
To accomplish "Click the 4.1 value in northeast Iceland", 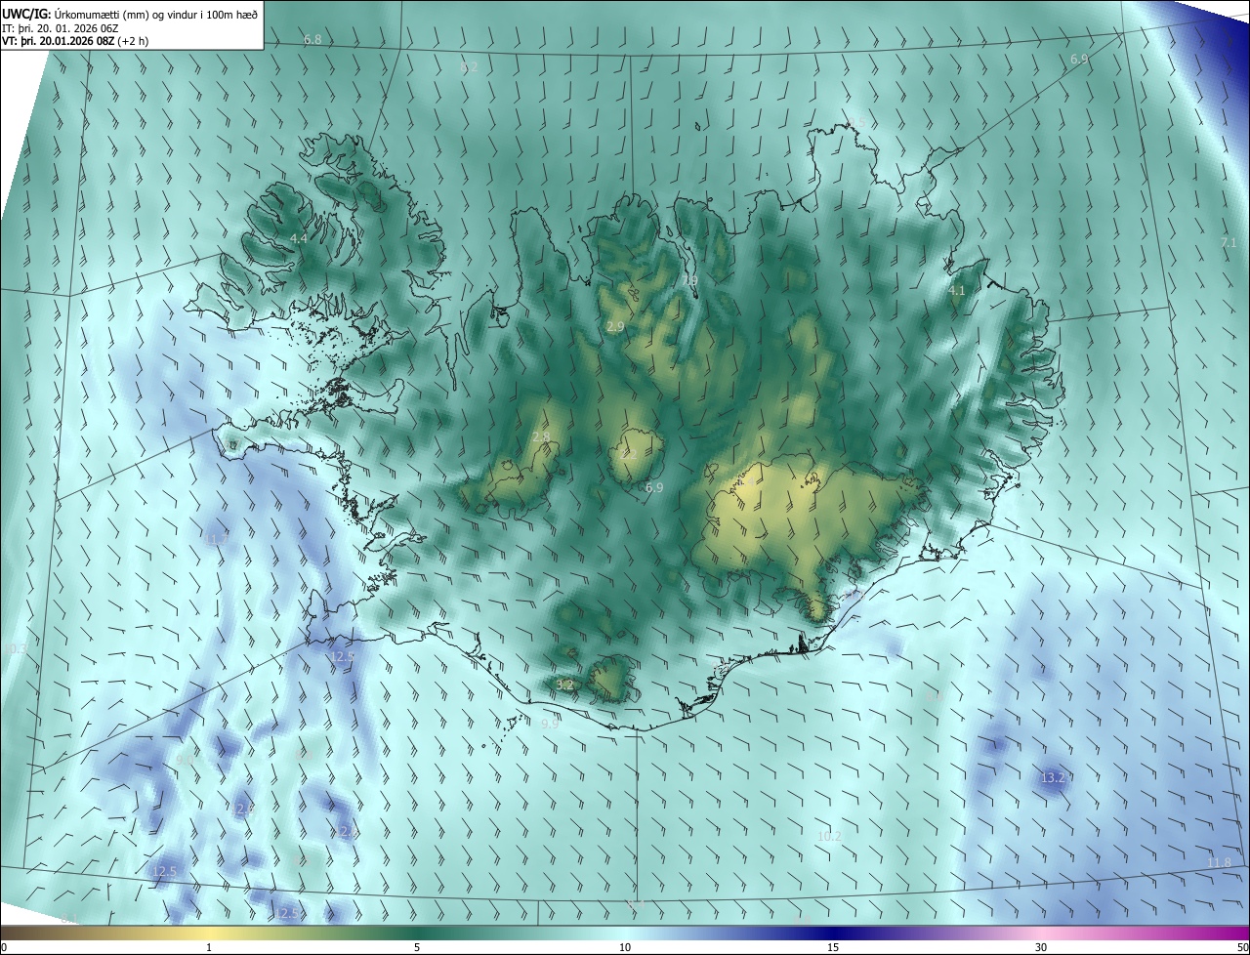I will (957, 291).
